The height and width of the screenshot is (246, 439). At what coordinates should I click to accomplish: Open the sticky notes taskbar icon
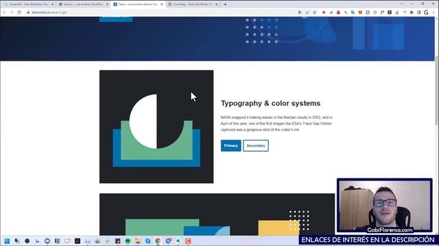click(x=117, y=241)
